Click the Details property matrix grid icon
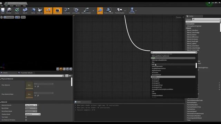221x124 pixels. [x=67, y=76]
